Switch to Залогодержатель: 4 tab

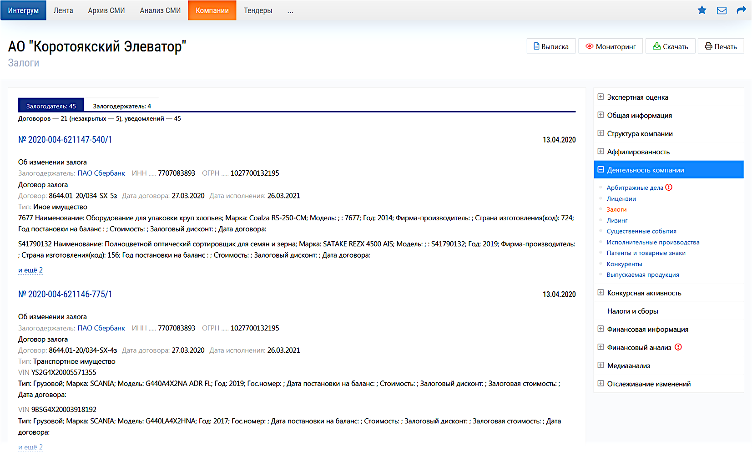click(122, 106)
